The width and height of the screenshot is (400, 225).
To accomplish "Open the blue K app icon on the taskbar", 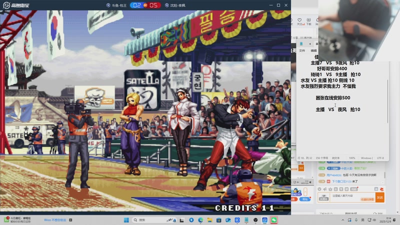I will tap(237, 220).
